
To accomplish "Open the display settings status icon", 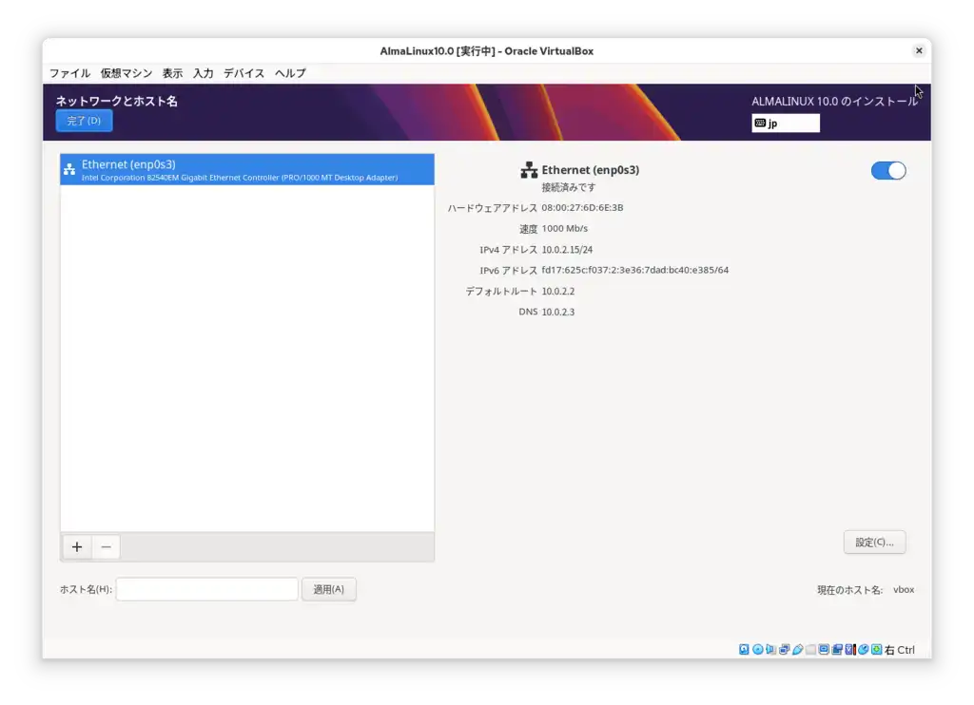I will (824, 649).
